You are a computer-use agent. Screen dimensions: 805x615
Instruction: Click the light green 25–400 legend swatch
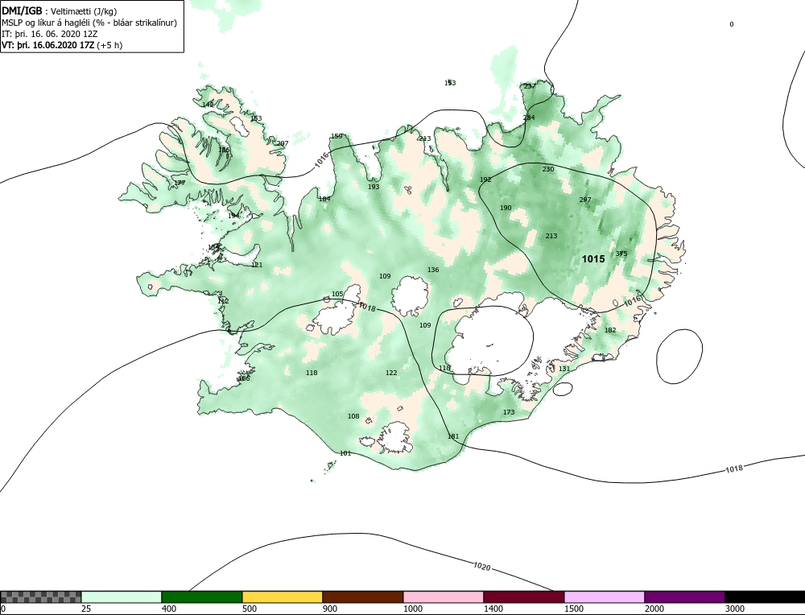(122, 596)
